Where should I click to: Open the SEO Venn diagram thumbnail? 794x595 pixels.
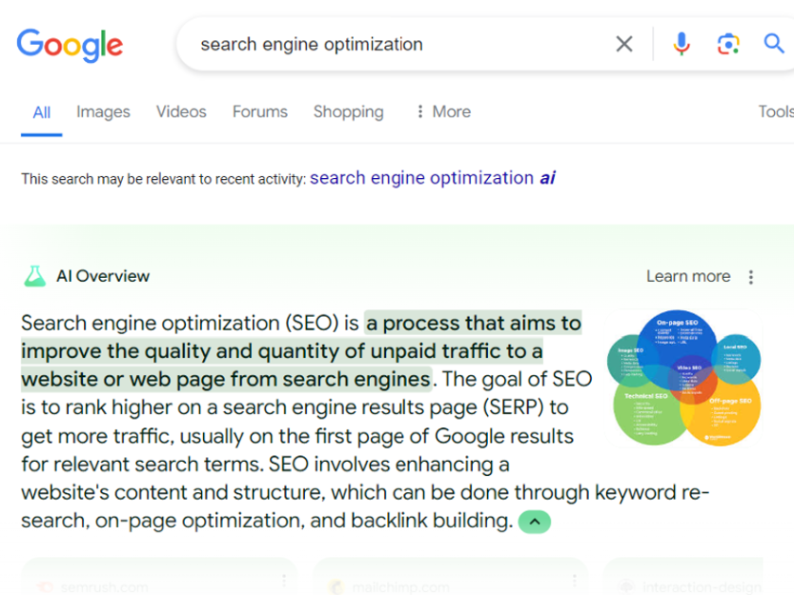(x=683, y=378)
